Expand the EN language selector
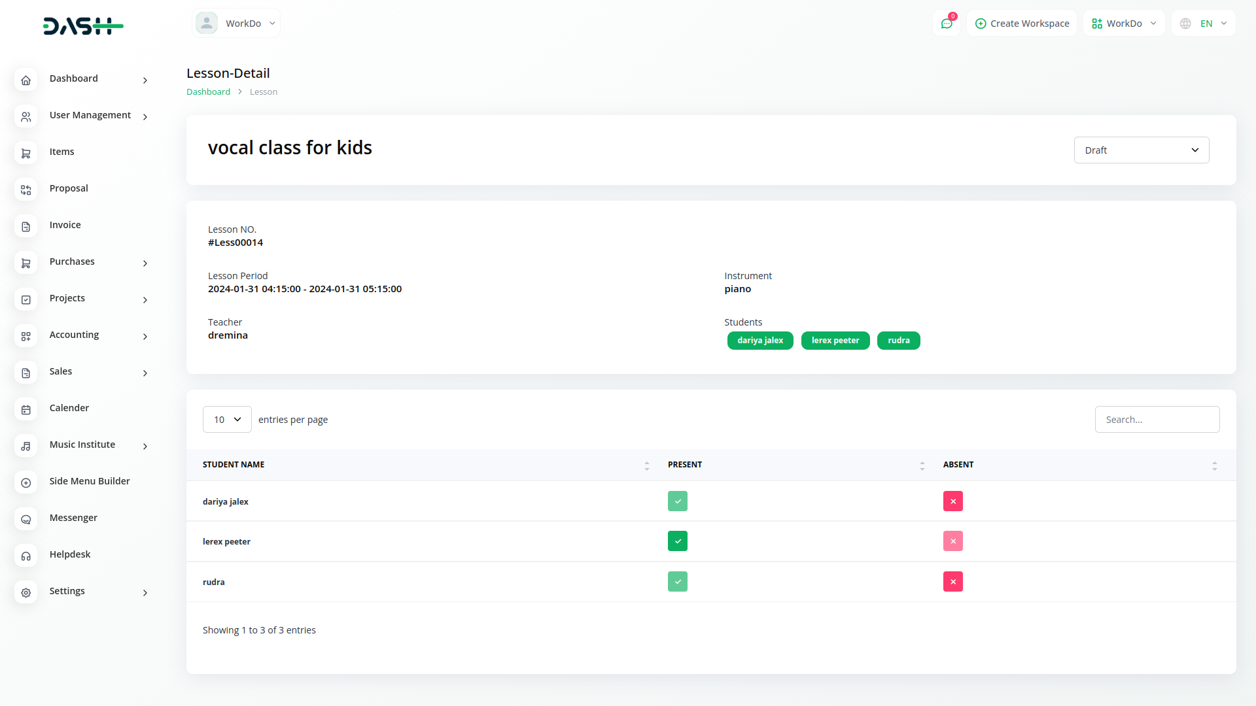This screenshot has width=1256, height=706. (1204, 24)
